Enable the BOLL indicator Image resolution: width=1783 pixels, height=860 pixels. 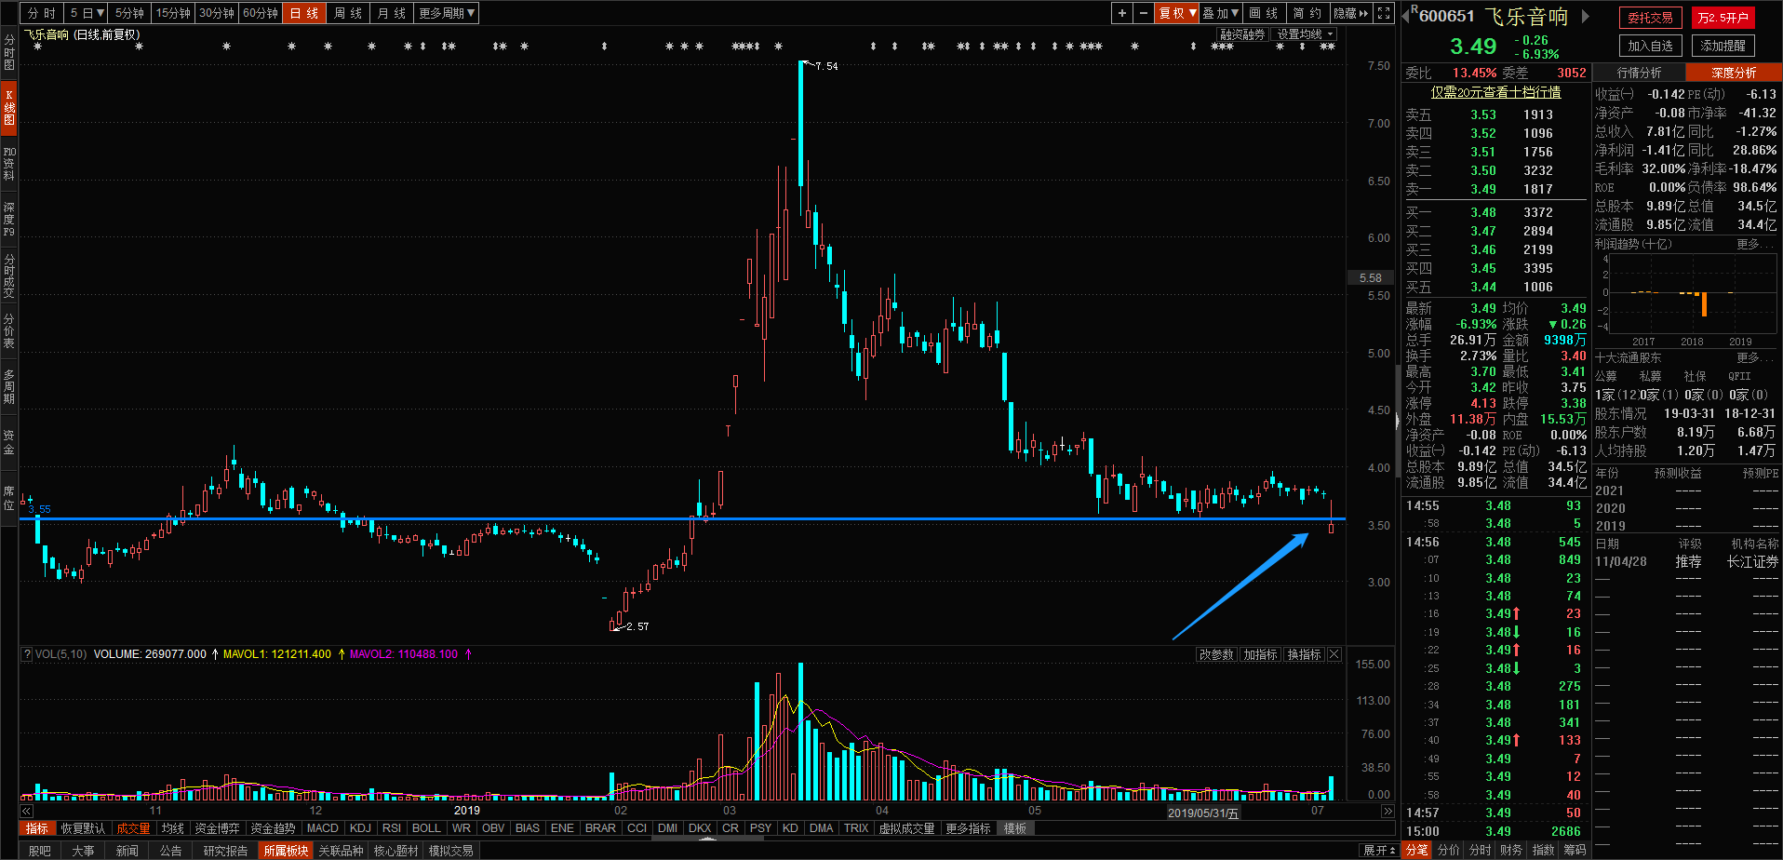tap(426, 828)
